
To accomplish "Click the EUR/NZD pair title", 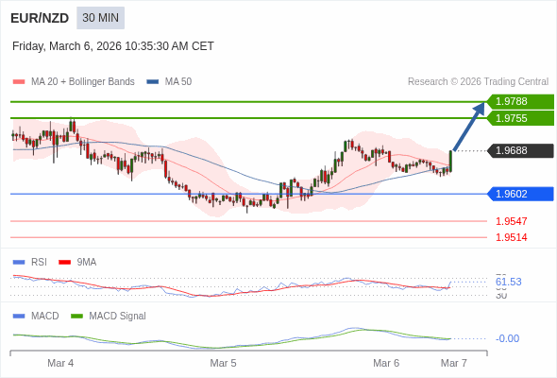I will 40,18.
